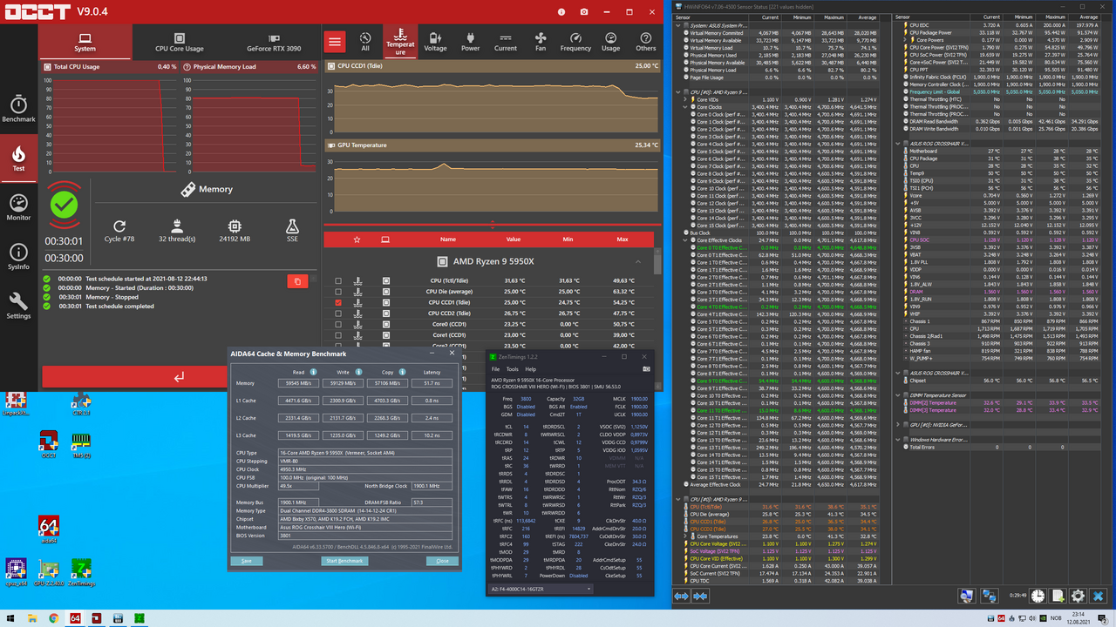Click the OCCT sensor list scrollbar
1116x627 pixels.
coord(657,261)
